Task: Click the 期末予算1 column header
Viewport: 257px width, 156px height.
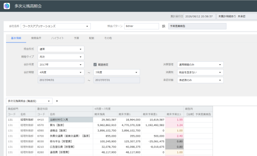Action: [129, 114]
